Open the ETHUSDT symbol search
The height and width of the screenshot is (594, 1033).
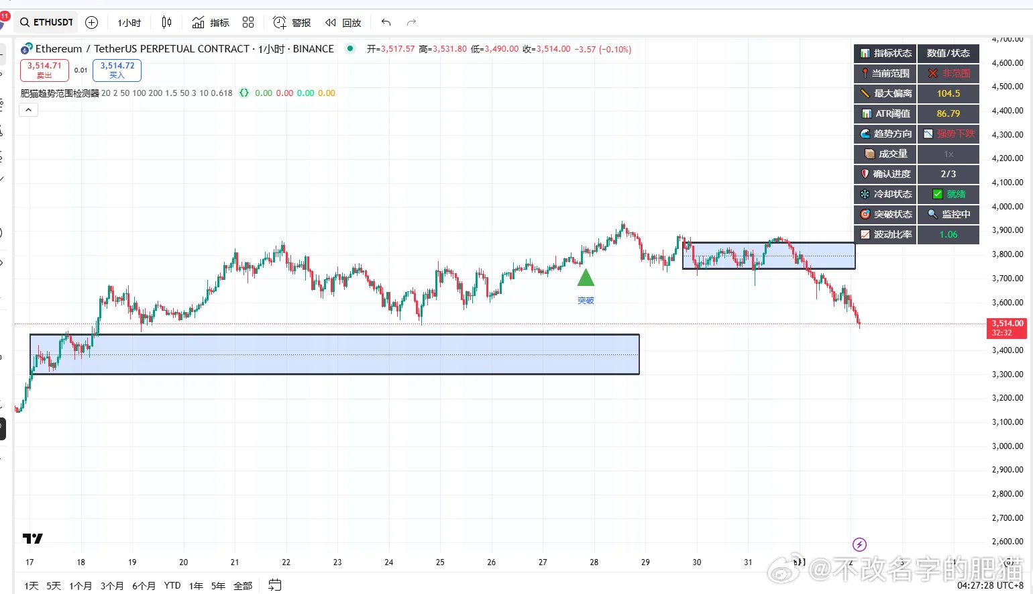coord(46,22)
